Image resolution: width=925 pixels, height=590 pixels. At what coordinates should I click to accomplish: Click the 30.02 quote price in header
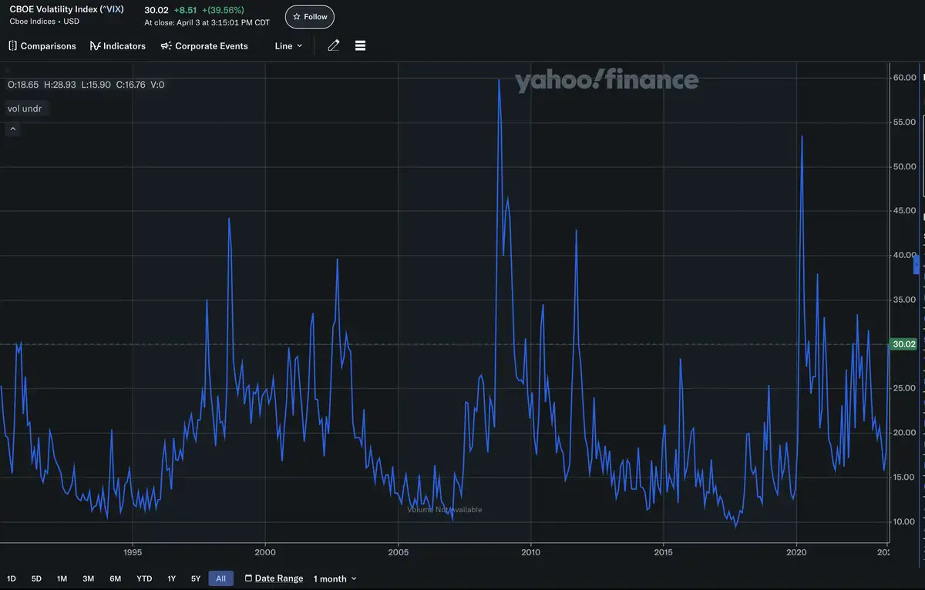point(156,10)
